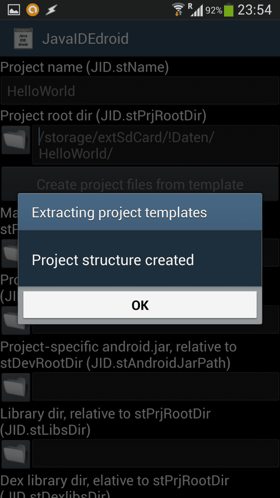Click folder icon beside android.jar path field
Image resolution: width=280 pixels, height=498 pixels.
[16, 387]
